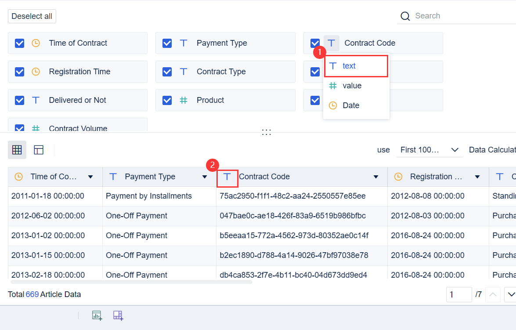
Task: Click the clock type icon beside Registration Time field
Action: click(36, 72)
